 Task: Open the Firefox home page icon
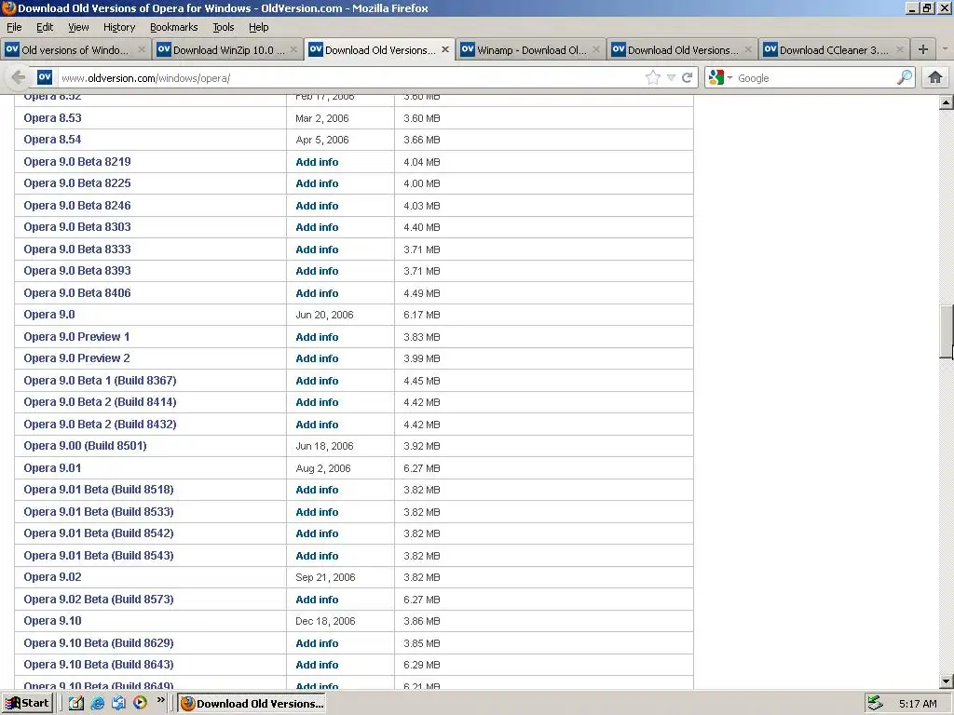(935, 77)
